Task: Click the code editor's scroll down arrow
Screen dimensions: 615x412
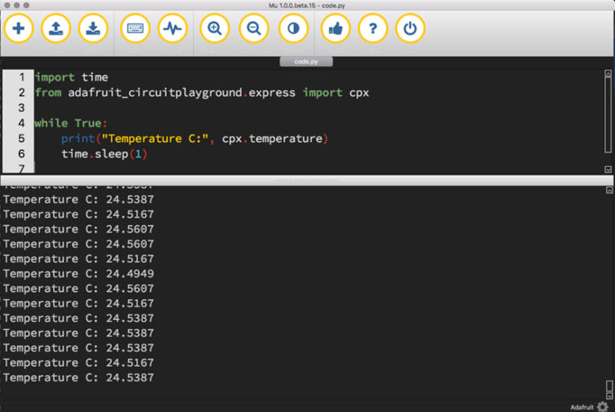Action: tap(608, 169)
